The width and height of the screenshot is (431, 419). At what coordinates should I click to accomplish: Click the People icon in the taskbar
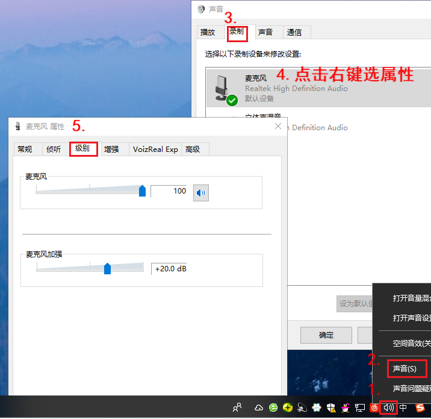click(x=237, y=407)
